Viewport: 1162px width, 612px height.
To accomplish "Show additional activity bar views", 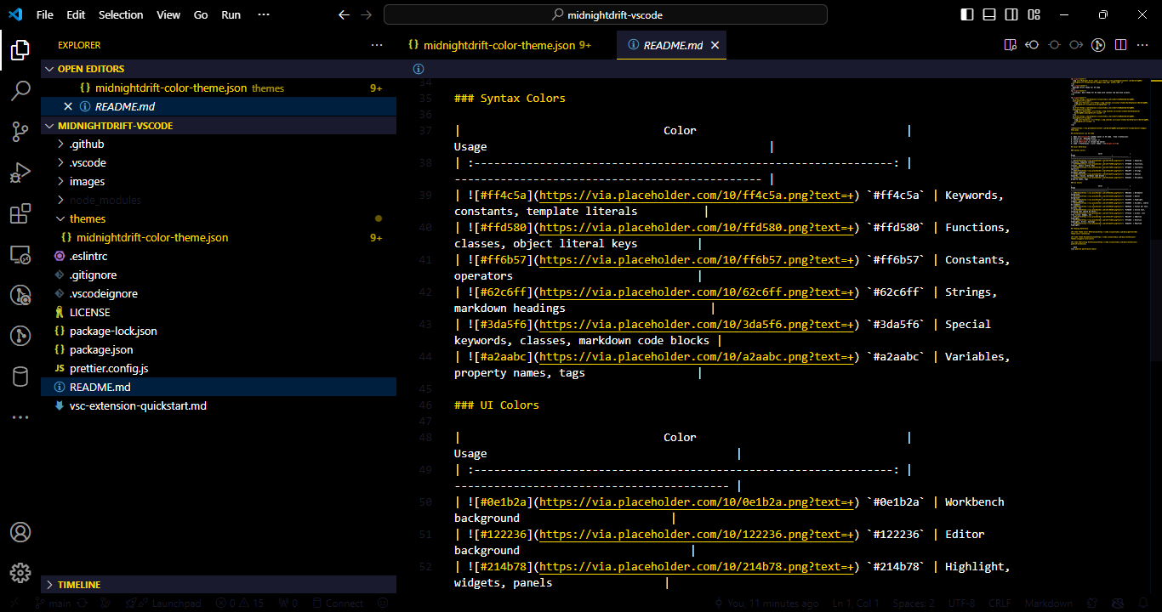I will (x=20, y=417).
